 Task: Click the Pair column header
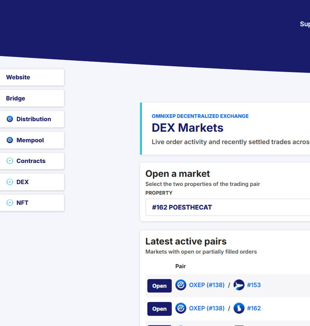tap(180, 266)
